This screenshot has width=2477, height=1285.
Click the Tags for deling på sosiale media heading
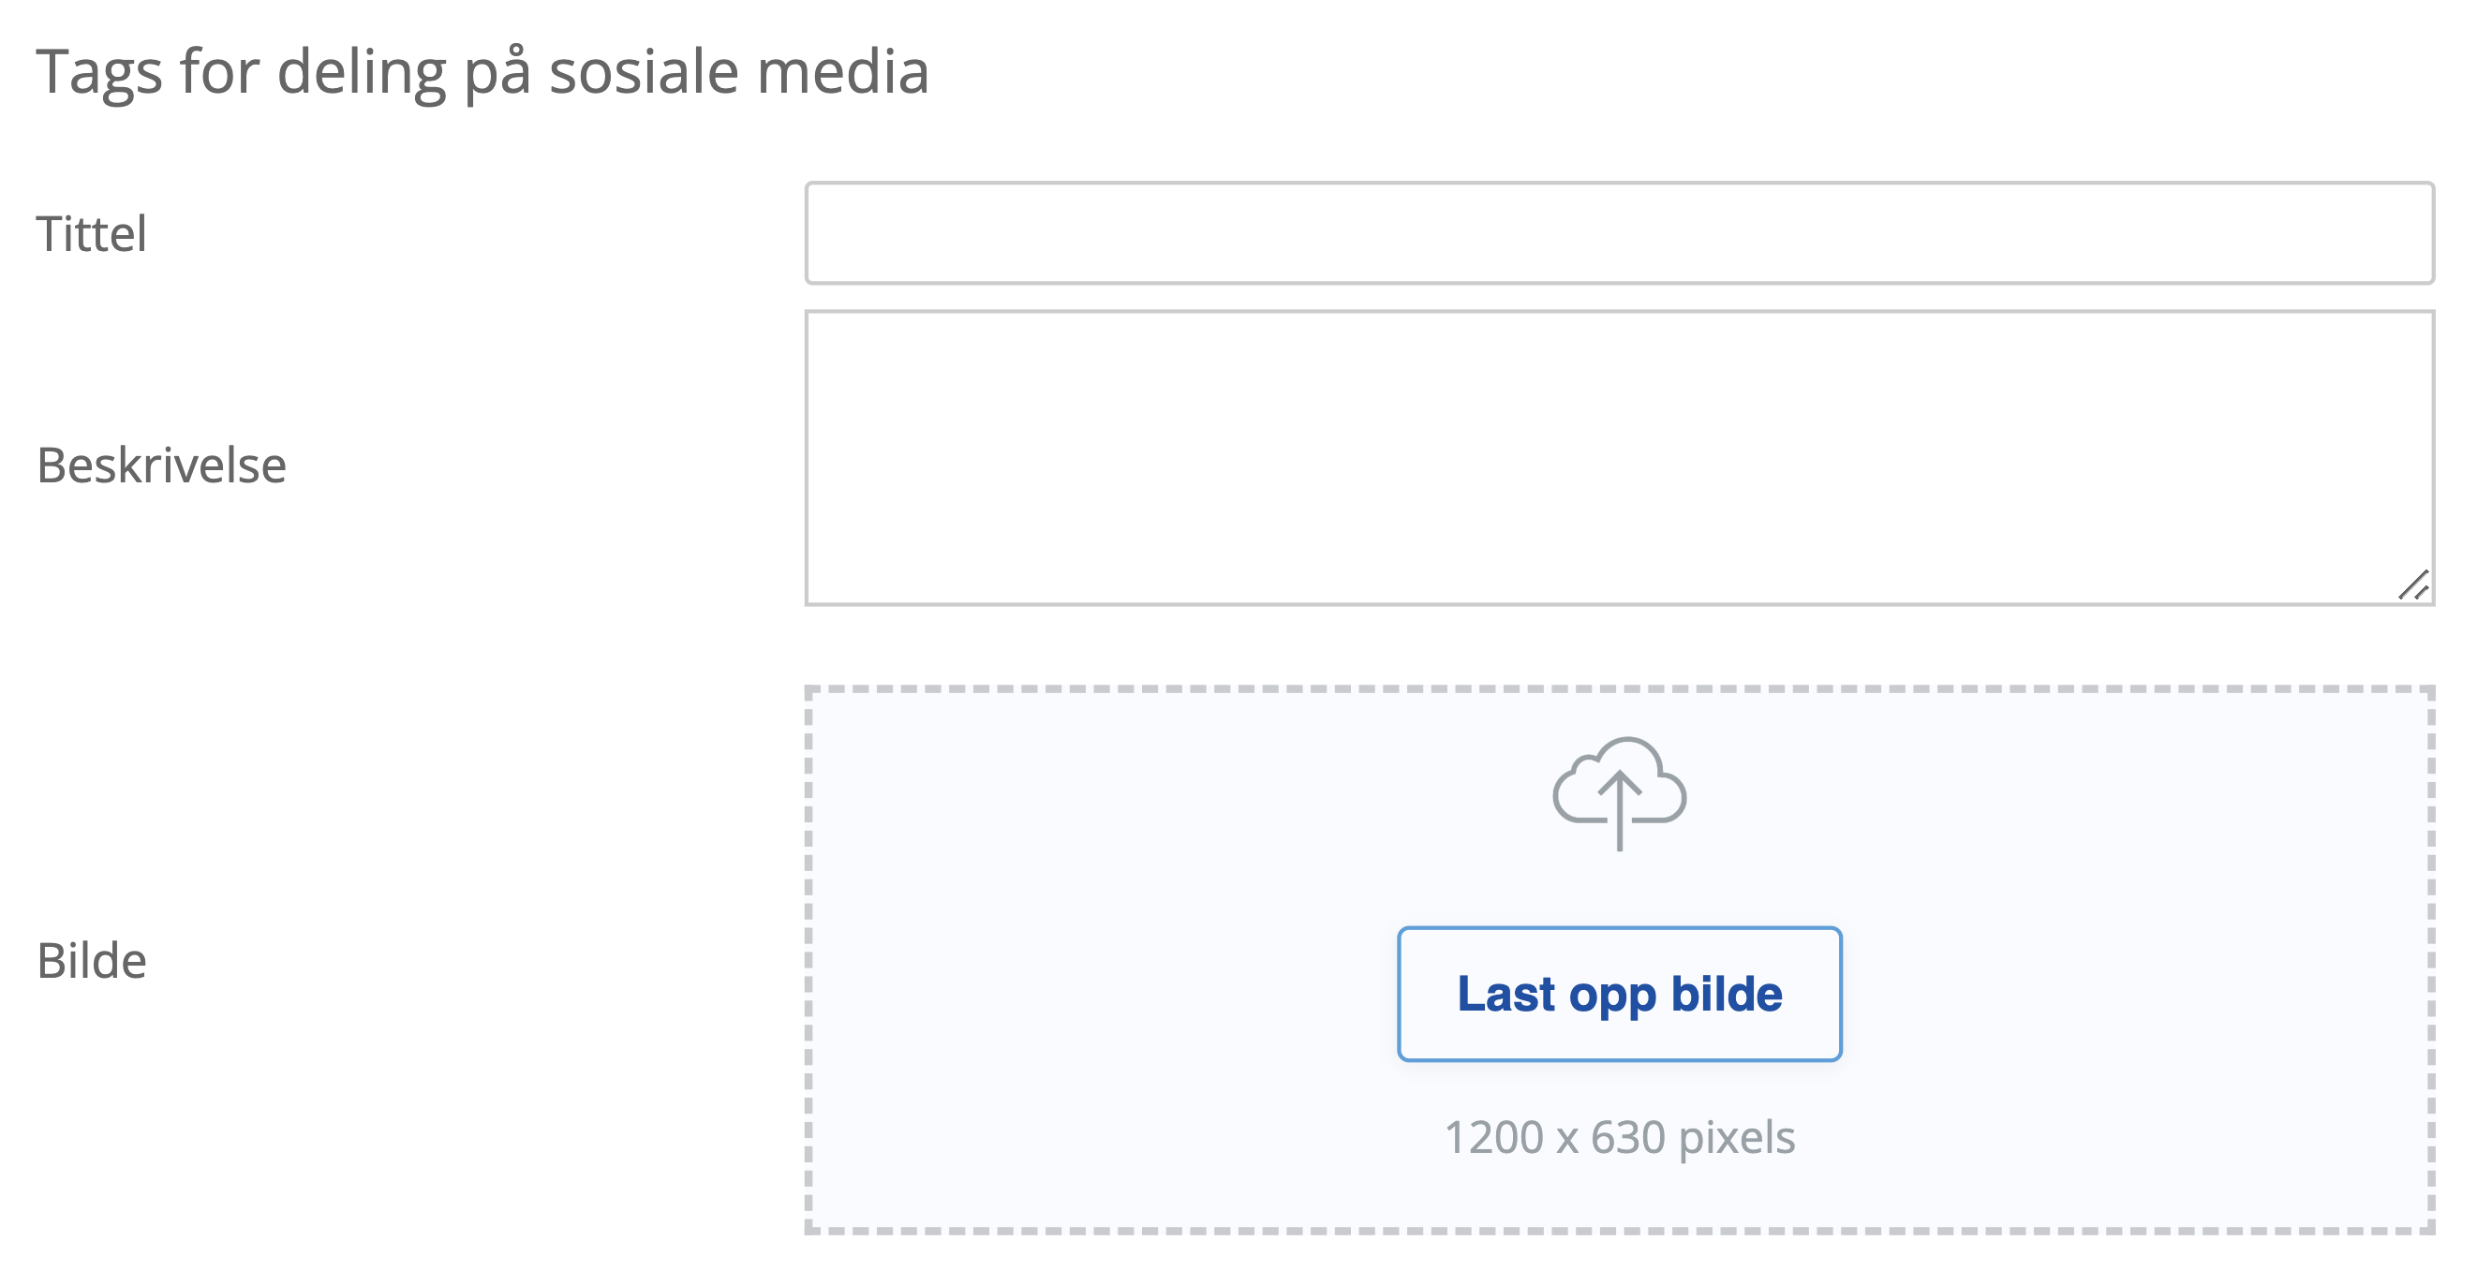coord(482,73)
